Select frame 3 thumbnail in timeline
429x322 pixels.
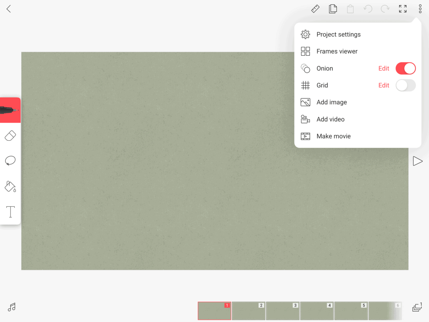(x=282, y=311)
